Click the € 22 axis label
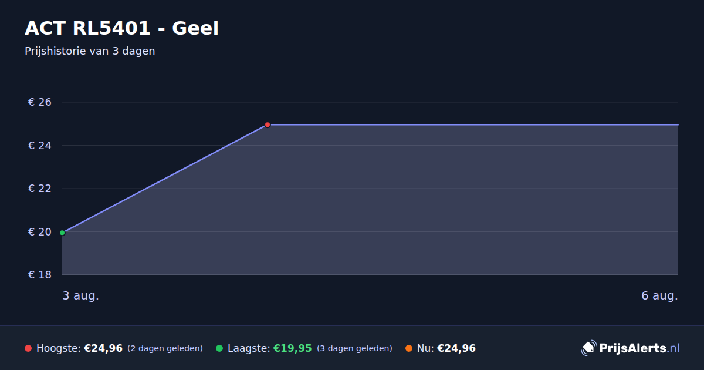The width and height of the screenshot is (704, 370). click(40, 189)
